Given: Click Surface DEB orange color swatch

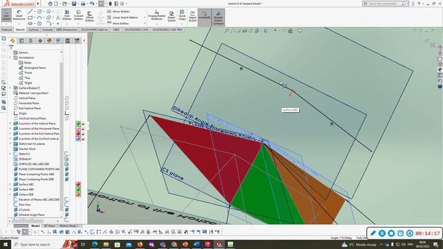Looking at the screenshot, I should pos(78,194).
